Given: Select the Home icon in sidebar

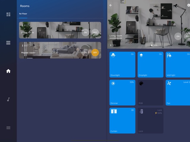Looking at the screenshot, I should click(8, 71).
